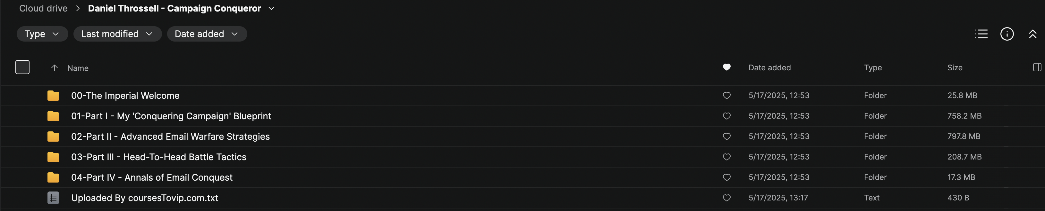Viewport: 1045px width, 211px height.
Task: Favourite the 04-Part IV Annals folder
Action: 726,177
